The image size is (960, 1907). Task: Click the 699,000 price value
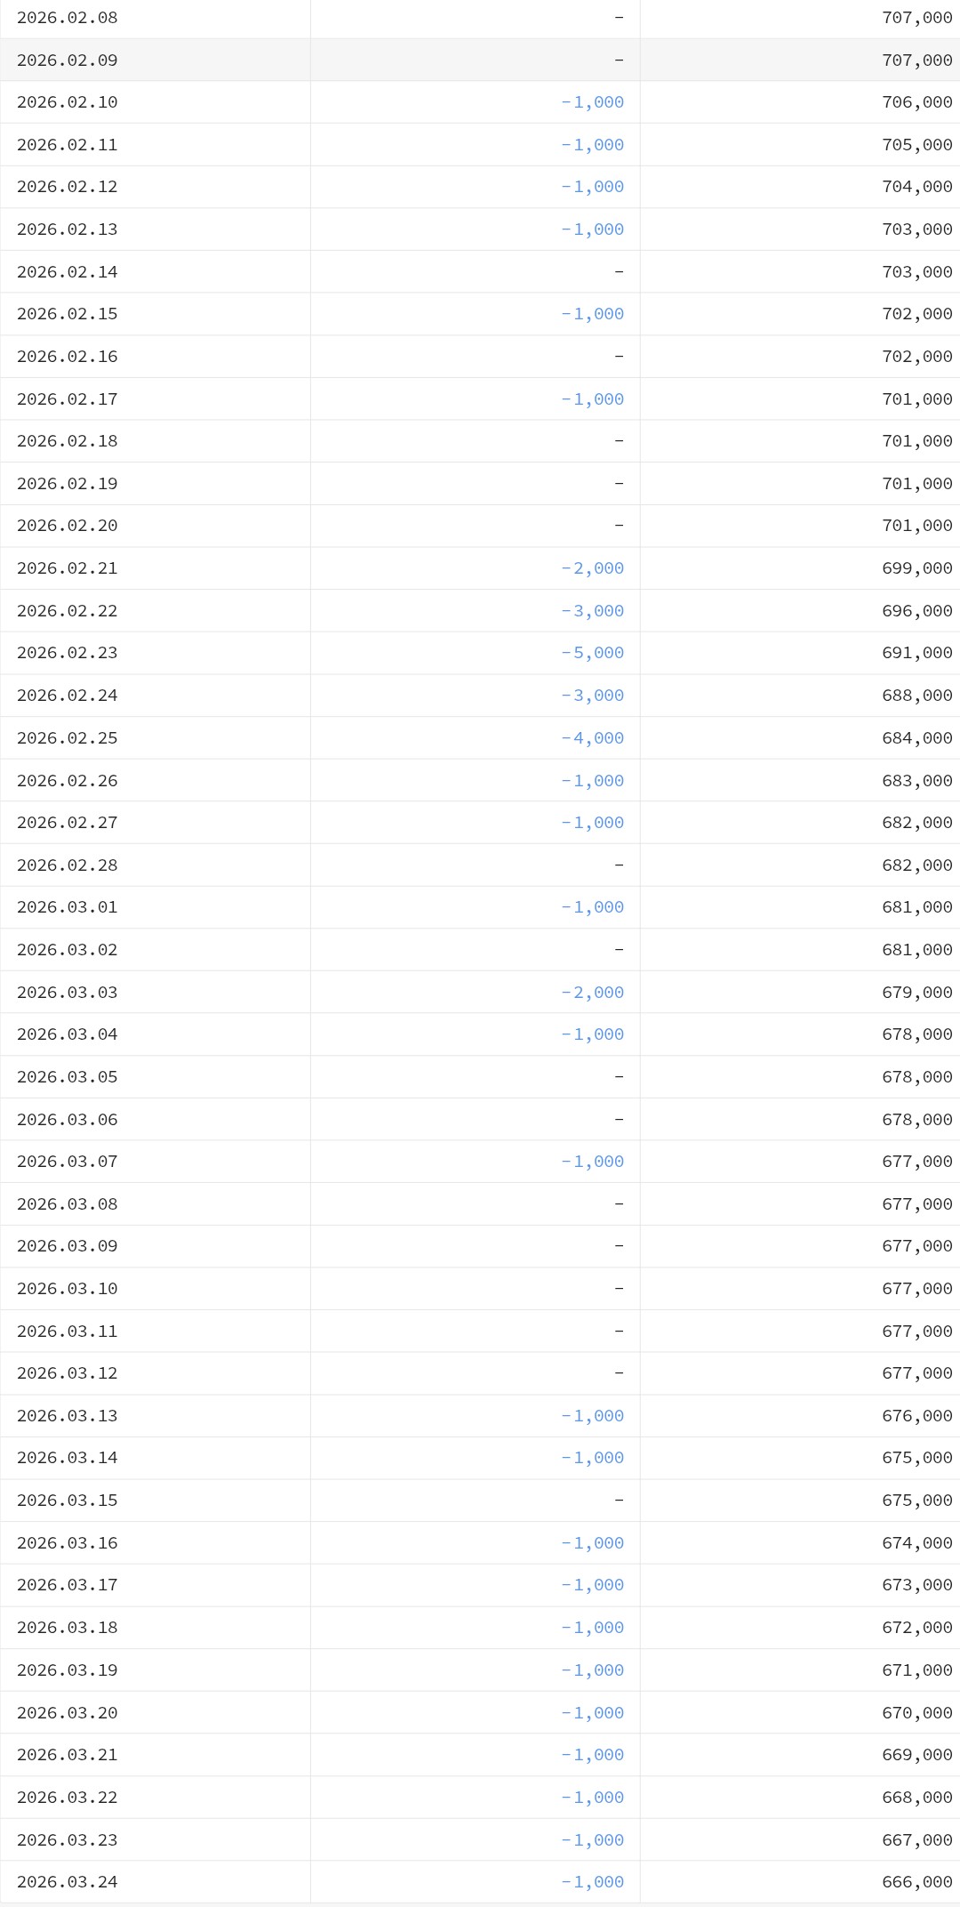[916, 568]
